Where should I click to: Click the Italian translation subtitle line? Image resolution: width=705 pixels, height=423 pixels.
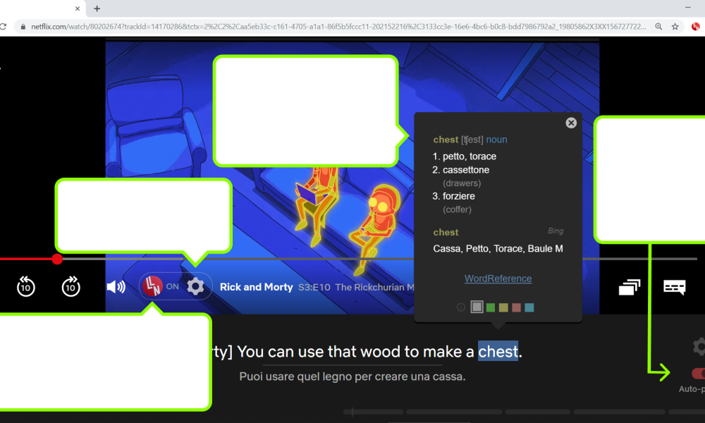pos(352,376)
